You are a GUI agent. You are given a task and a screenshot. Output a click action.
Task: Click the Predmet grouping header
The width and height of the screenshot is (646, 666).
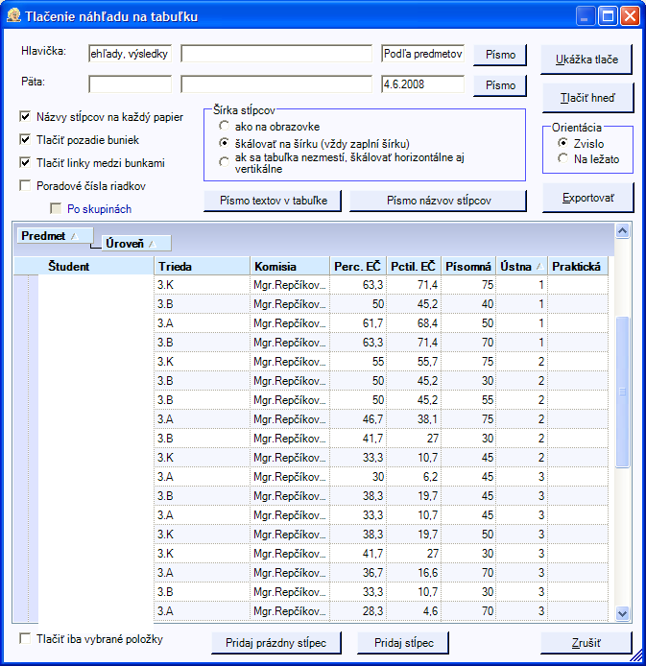(55, 236)
